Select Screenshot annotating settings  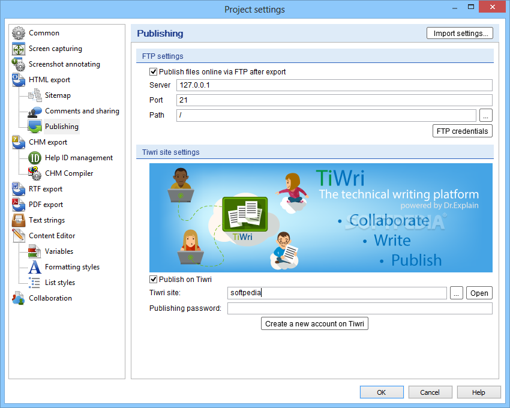coord(64,64)
